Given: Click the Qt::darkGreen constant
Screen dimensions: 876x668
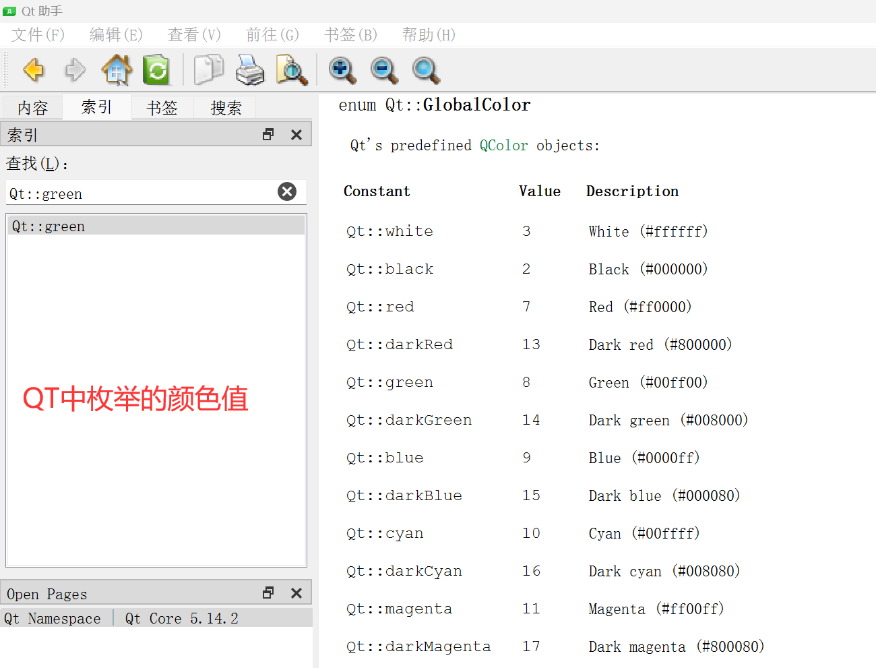Looking at the screenshot, I should tap(409, 420).
